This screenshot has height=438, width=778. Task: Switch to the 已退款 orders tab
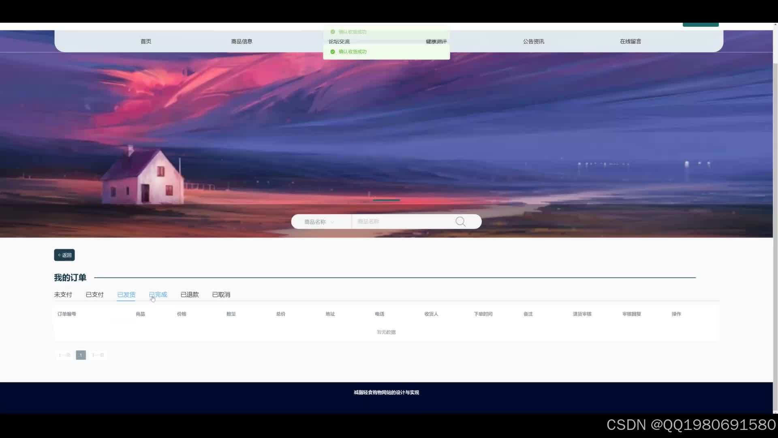tap(189, 295)
